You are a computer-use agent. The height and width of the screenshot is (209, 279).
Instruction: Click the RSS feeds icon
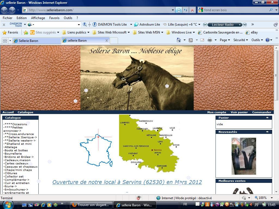click(191, 40)
